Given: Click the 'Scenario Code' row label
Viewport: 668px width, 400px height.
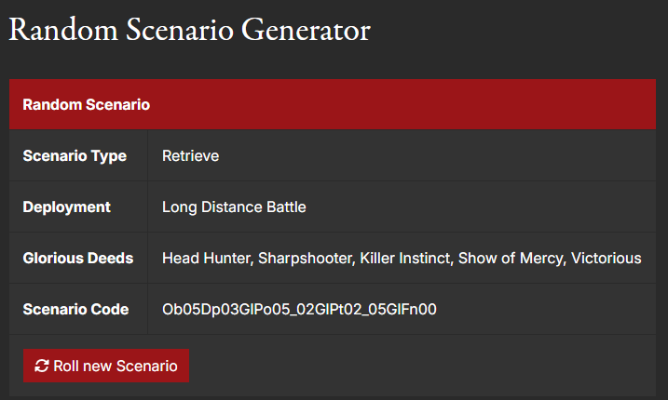Looking at the screenshot, I should [x=76, y=309].
